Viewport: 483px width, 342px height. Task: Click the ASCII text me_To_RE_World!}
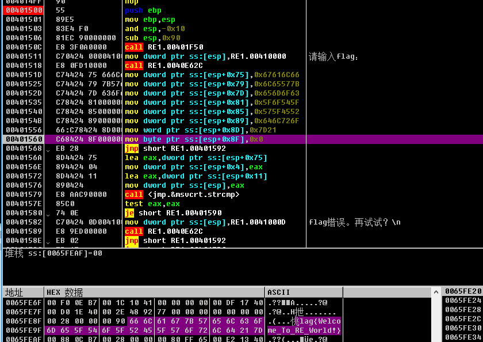tap(304, 330)
